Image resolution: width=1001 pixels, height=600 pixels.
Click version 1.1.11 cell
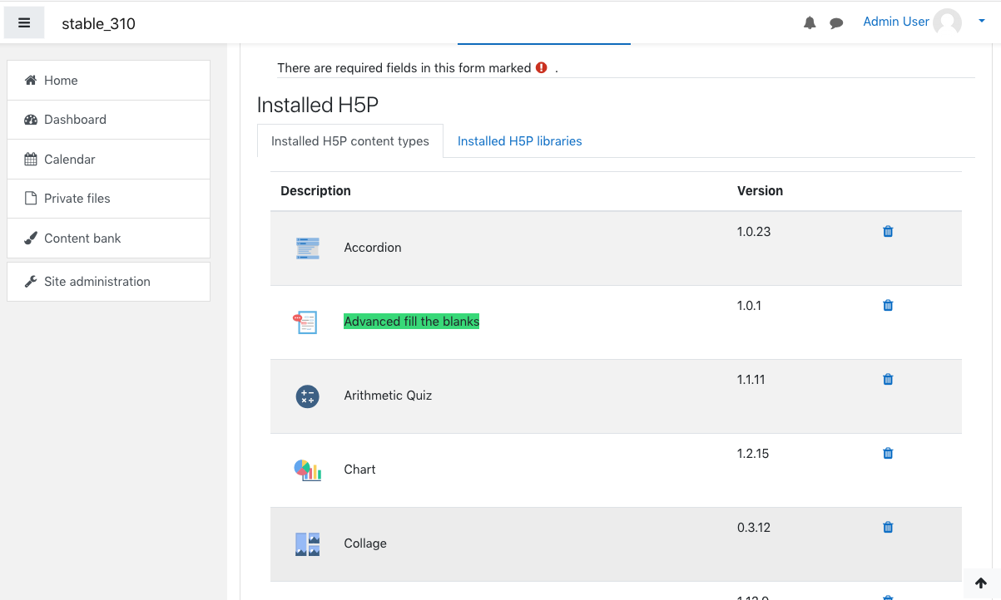tap(751, 380)
